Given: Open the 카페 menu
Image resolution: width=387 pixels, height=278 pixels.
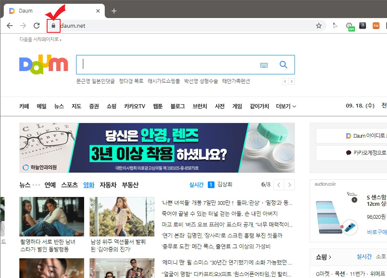Looking at the screenshot, I should point(24,106).
